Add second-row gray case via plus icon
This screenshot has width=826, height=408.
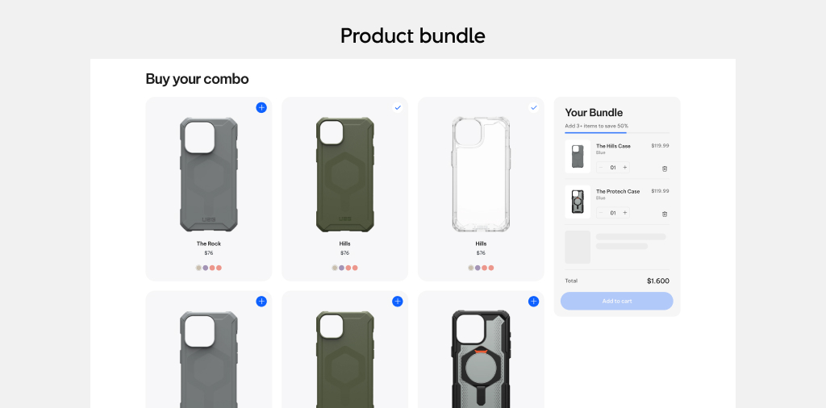pos(261,301)
